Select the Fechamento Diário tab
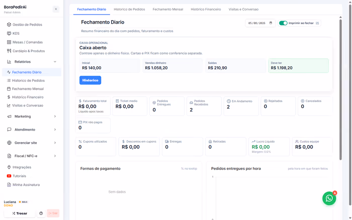Screen dimensions: 352x220 (x=92, y=10)
